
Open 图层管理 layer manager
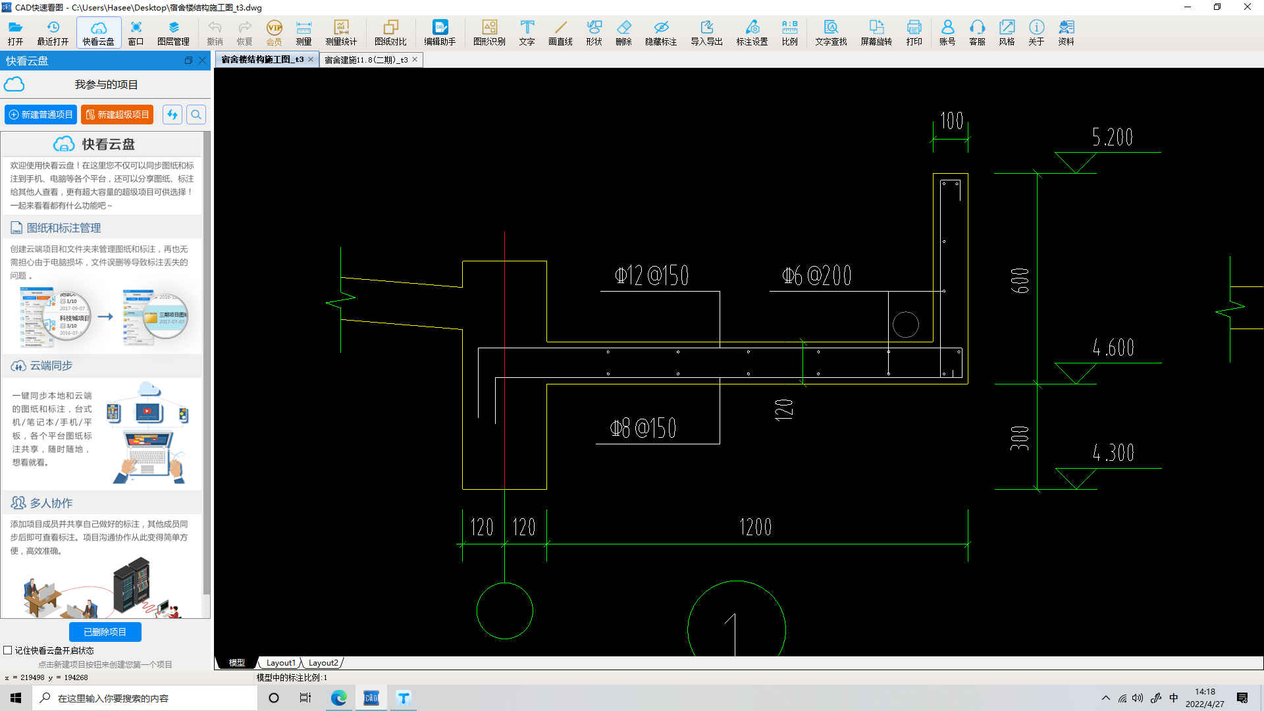point(173,32)
